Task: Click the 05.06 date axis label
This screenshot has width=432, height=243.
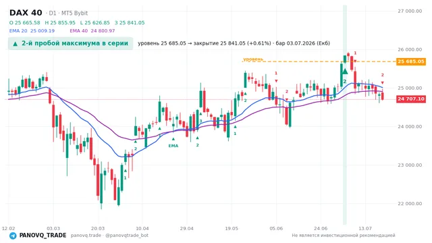Action: (276, 228)
